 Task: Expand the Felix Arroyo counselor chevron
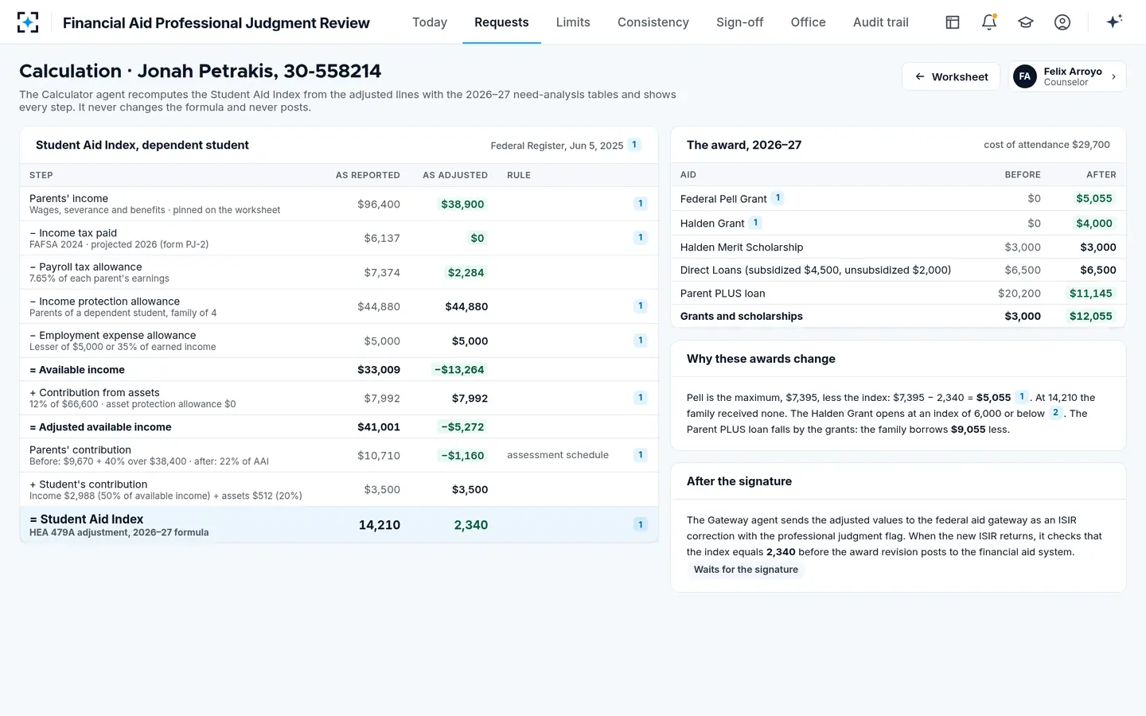point(1113,77)
